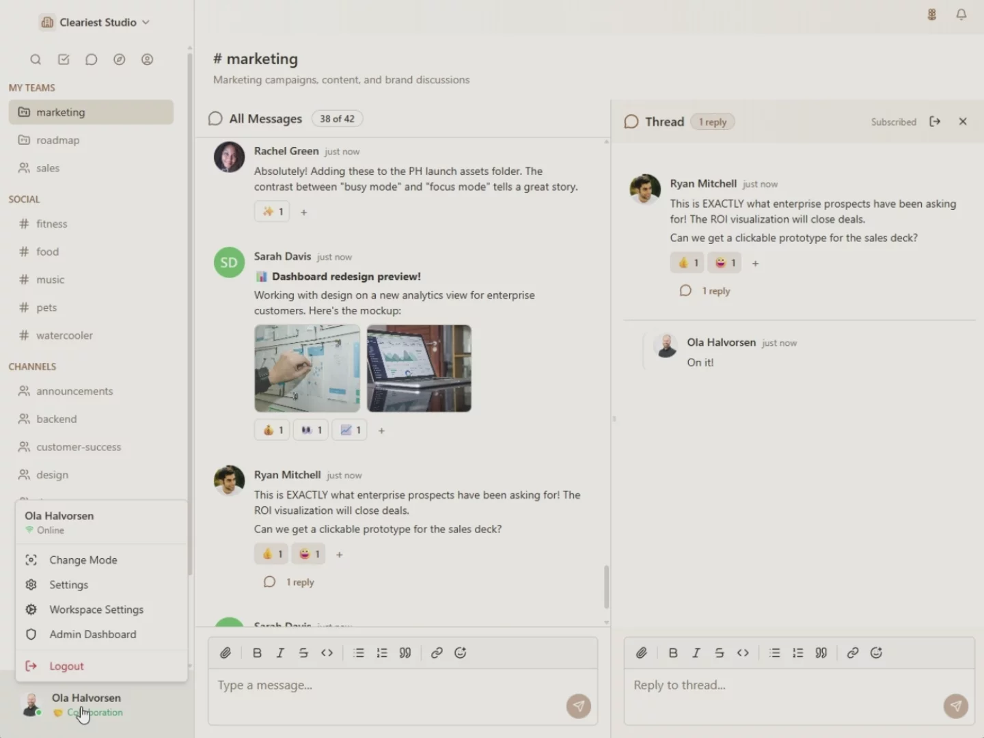Click the search icon in sidebar

[36, 59]
